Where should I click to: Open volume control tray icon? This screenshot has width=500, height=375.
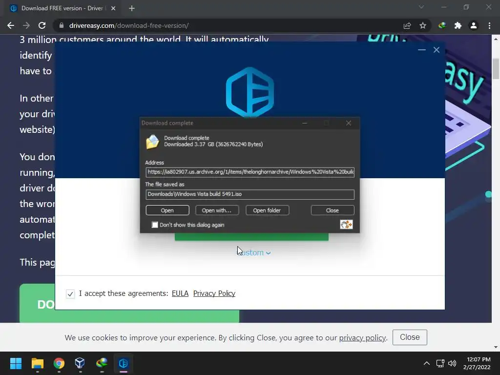pos(452,363)
